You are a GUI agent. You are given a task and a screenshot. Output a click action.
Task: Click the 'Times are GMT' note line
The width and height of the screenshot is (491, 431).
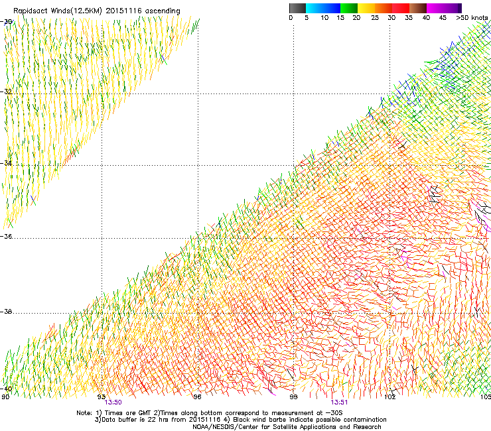[210, 413]
